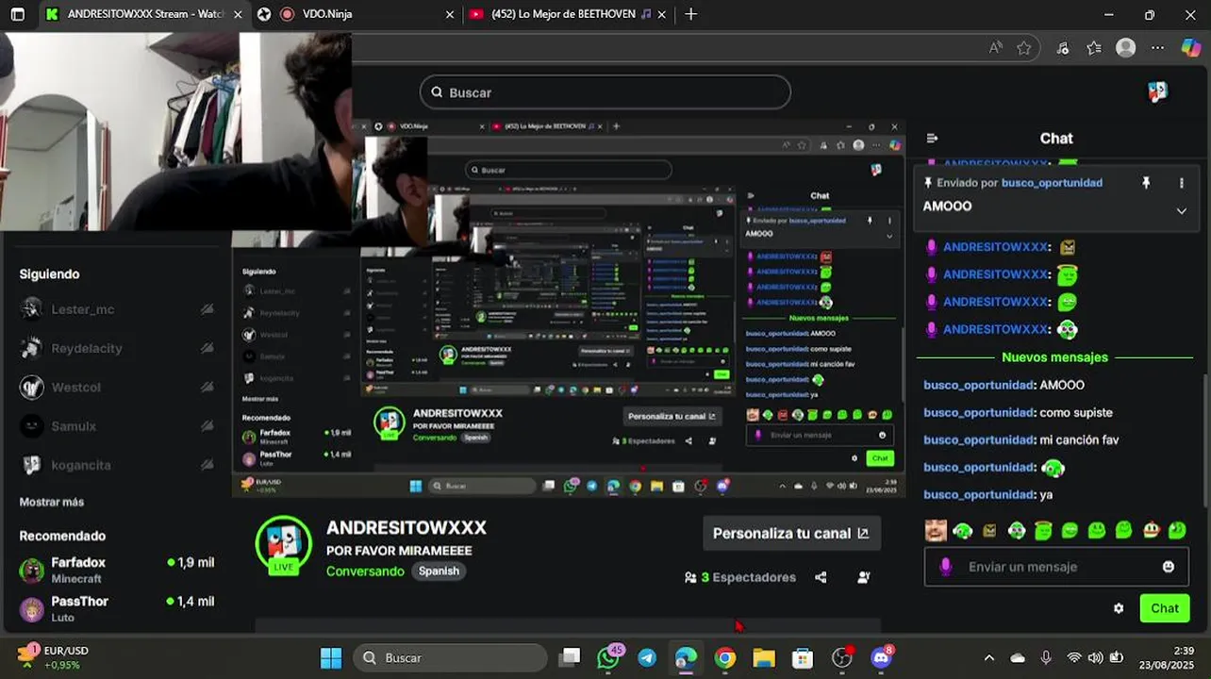1211x679 pixels.
Task: Click the volume speaker tray icon
Action: [1095, 657]
